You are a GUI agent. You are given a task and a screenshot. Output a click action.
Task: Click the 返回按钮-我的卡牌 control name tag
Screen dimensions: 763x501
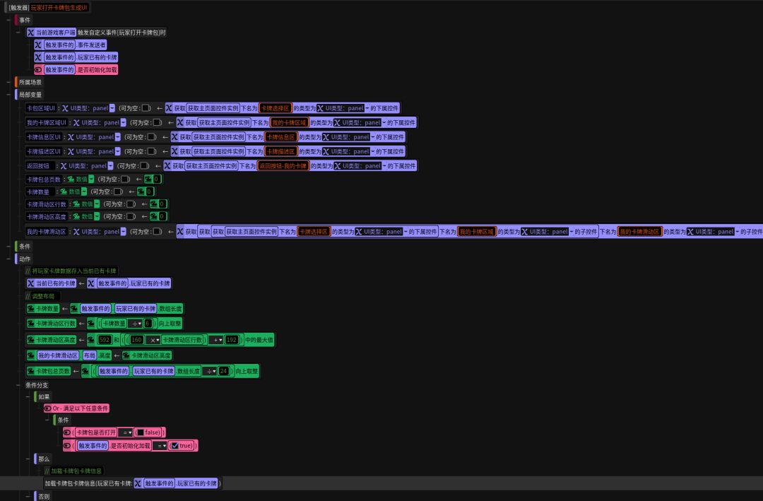point(283,166)
